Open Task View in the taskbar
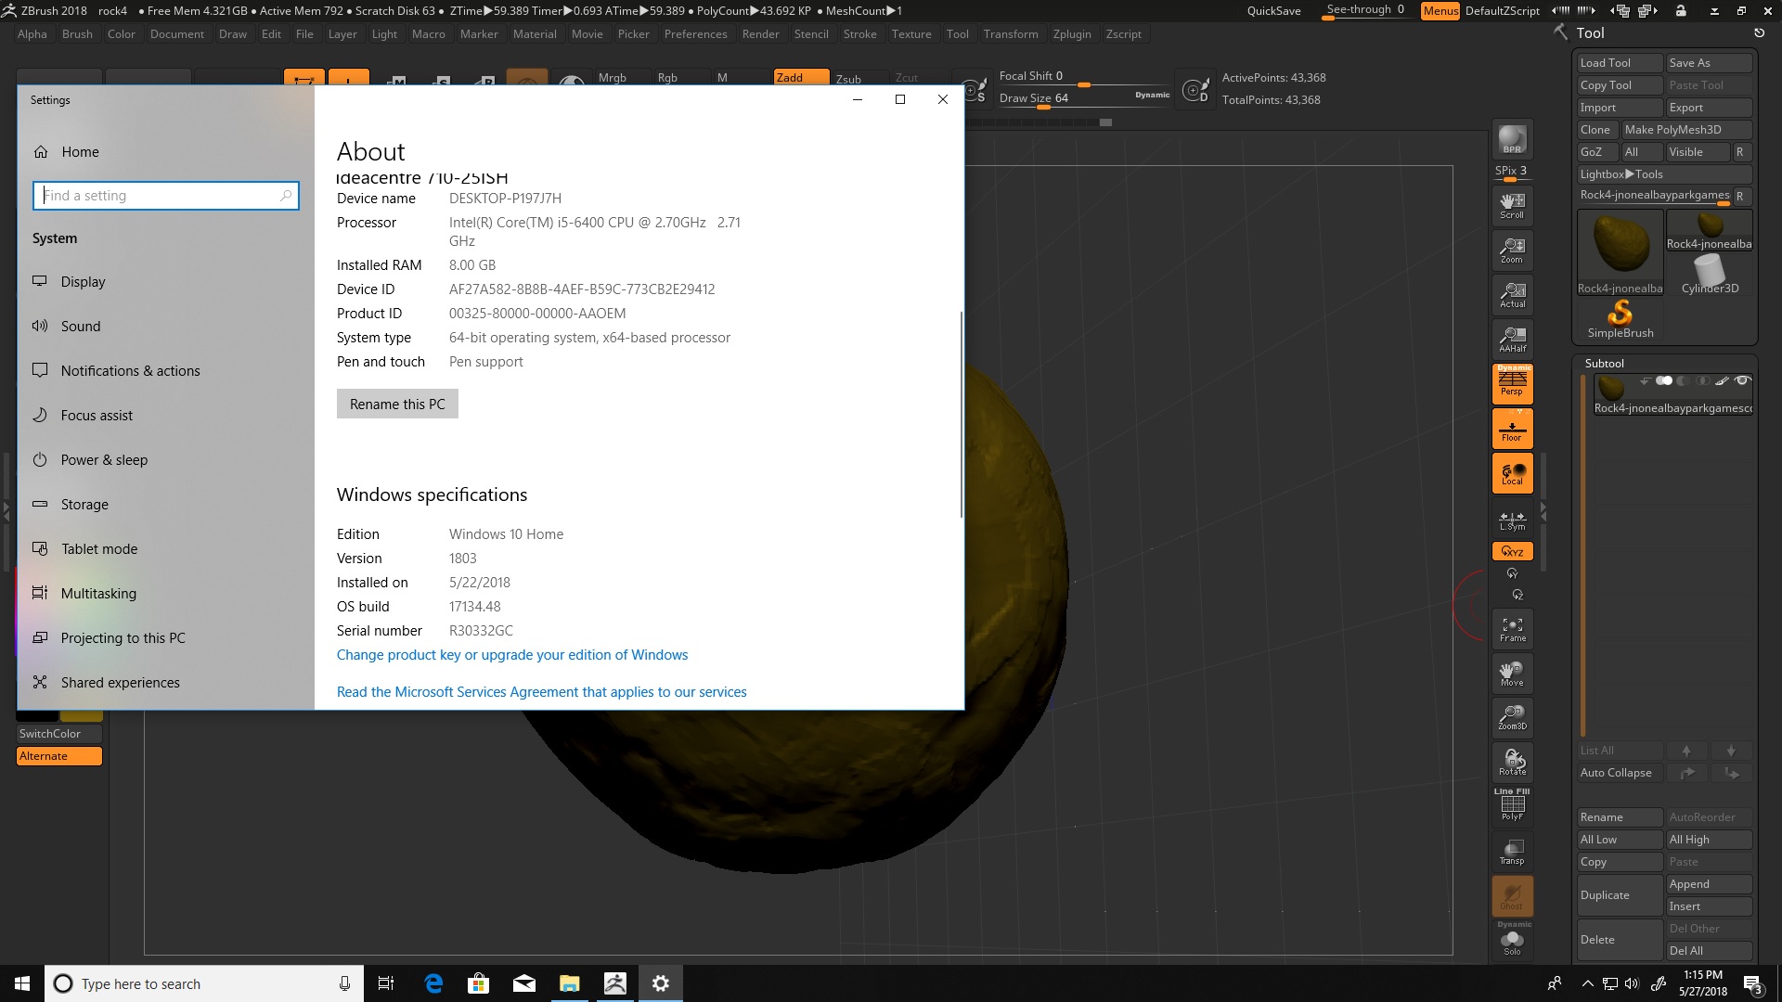 (386, 983)
